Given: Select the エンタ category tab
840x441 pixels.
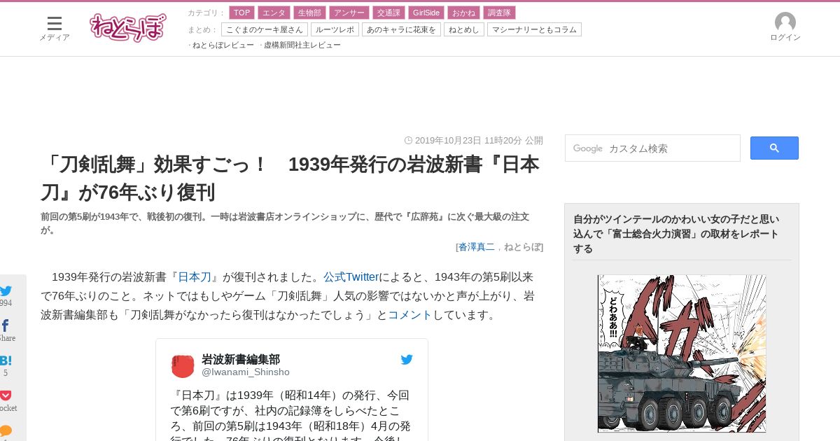Looking at the screenshot, I should point(274,13).
